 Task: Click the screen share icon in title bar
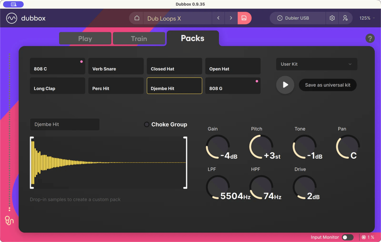pos(13,4)
